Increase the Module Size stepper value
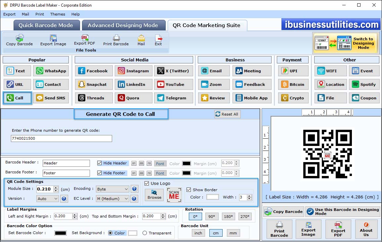The width and height of the screenshot is (382, 242). point(56,188)
